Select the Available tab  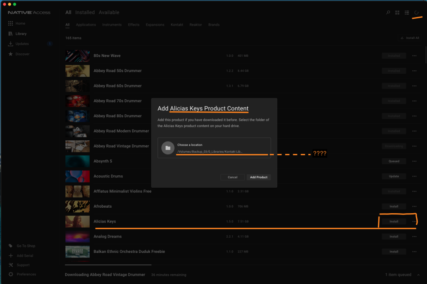pyautogui.click(x=109, y=12)
